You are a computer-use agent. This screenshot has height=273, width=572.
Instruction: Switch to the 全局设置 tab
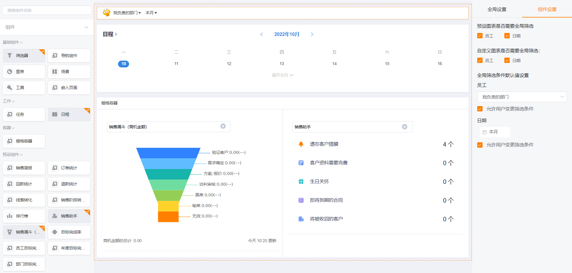tap(497, 9)
